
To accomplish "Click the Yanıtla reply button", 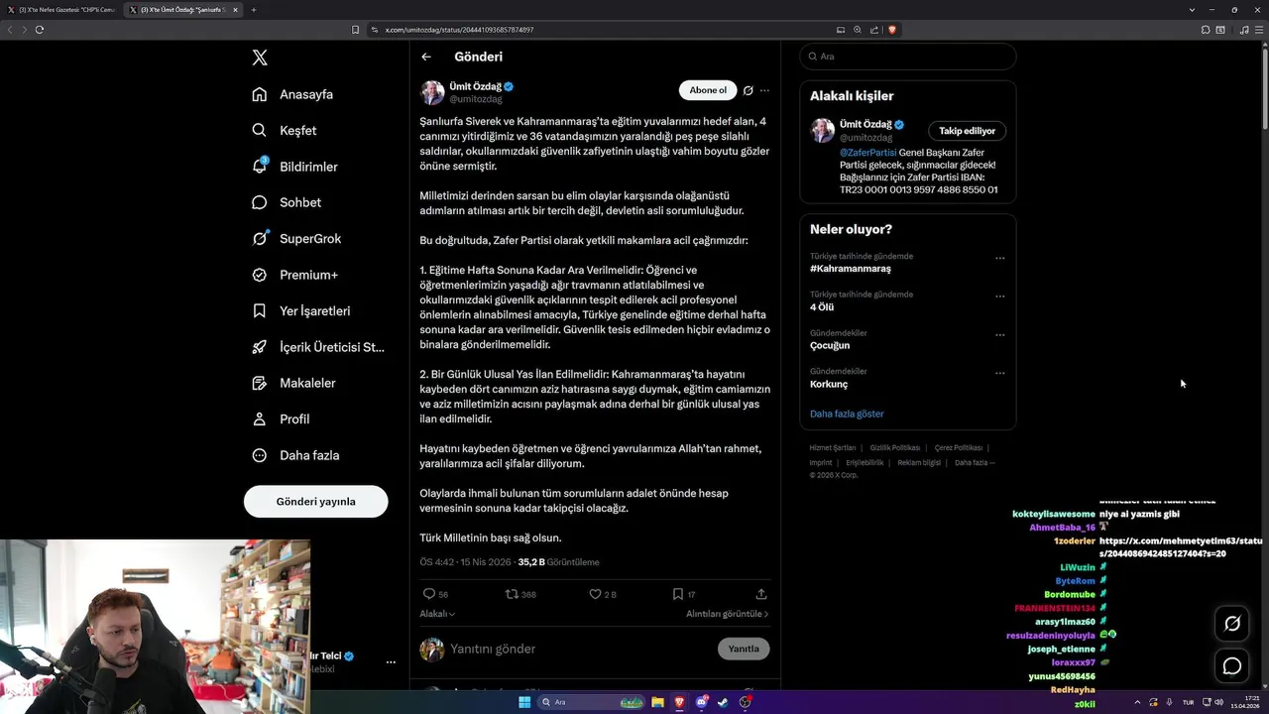I will coord(744,649).
